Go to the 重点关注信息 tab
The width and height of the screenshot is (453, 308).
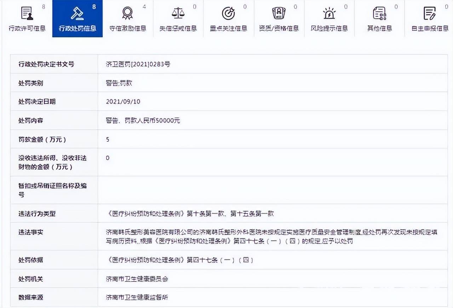229,18
